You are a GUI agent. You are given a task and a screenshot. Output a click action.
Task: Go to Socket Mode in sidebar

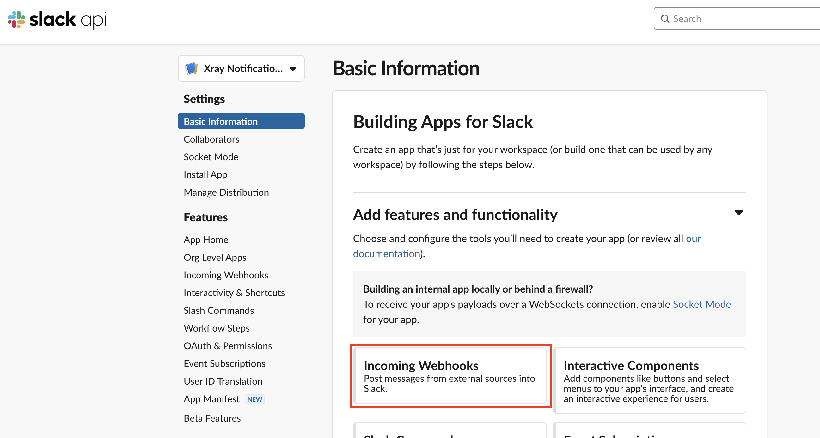211,157
